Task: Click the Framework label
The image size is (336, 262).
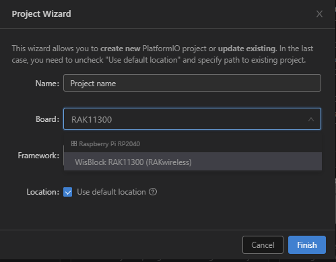Action: click(x=38, y=156)
